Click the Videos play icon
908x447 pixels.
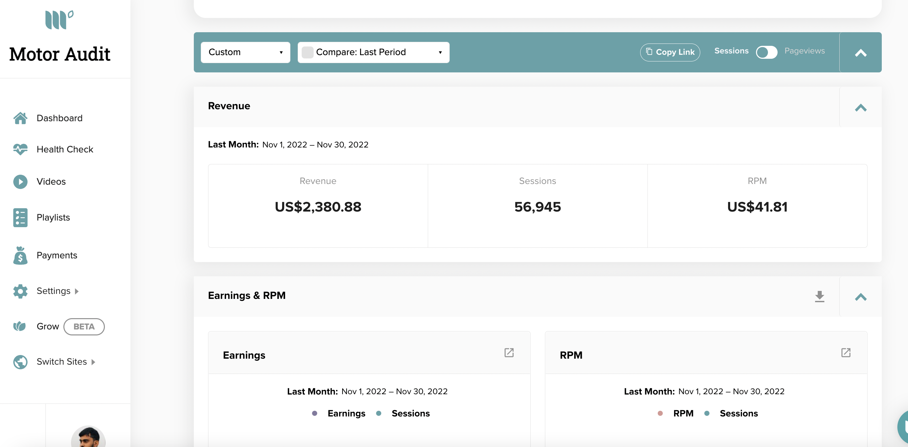coord(21,182)
